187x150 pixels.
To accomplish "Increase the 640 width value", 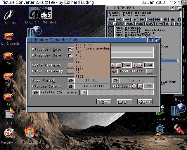I will [119, 65].
